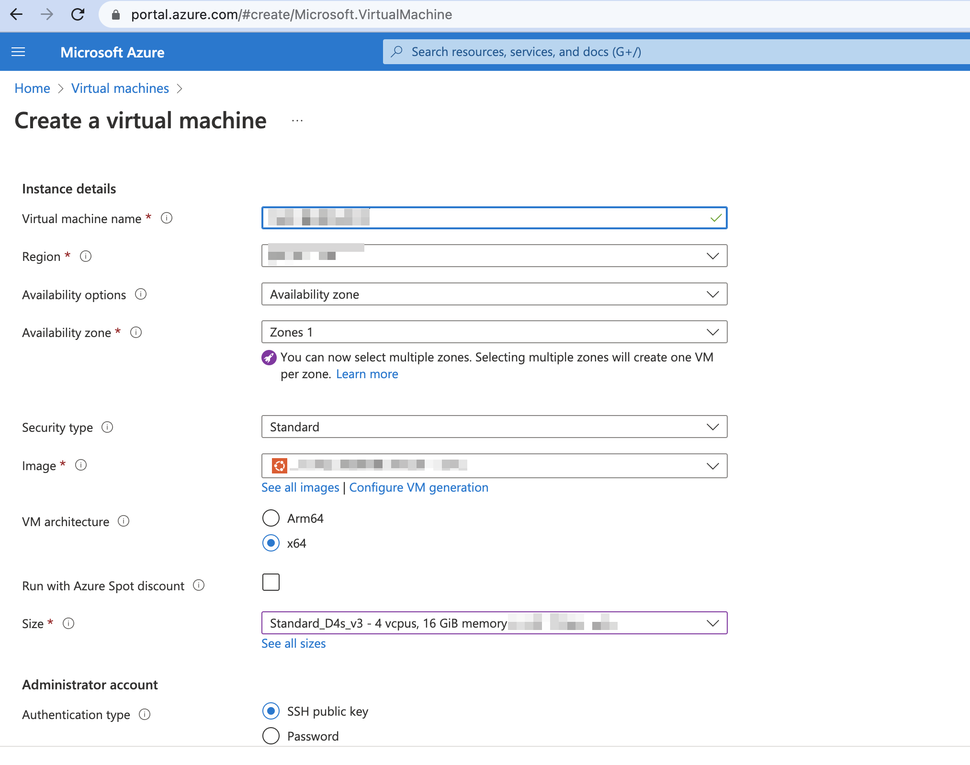Click the site lock icon in address bar
The width and height of the screenshot is (970, 765).
(x=115, y=15)
